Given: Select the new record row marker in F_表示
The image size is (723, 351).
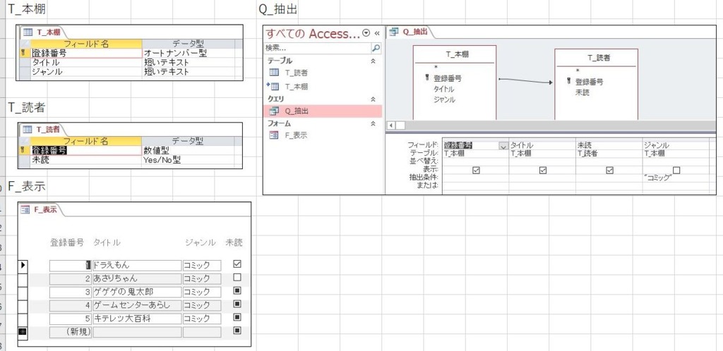Looking at the screenshot, I should click(23, 331).
